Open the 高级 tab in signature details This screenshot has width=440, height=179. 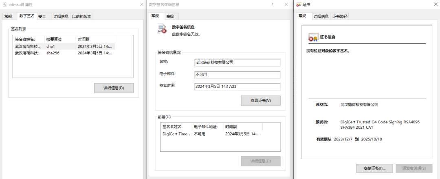click(x=170, y=17)
